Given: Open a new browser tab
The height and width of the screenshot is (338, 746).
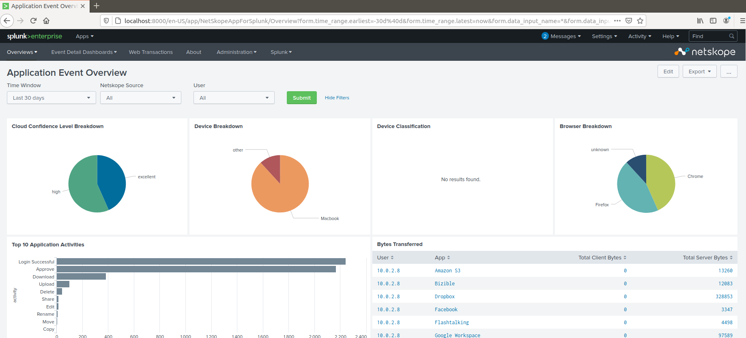Looking at the screenshot, I should click(97, 6).
